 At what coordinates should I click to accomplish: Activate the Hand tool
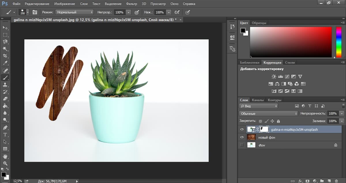(5, 156)
